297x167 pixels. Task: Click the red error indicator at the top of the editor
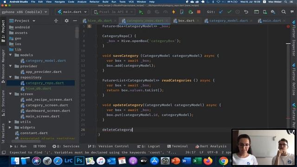[288, 26]
